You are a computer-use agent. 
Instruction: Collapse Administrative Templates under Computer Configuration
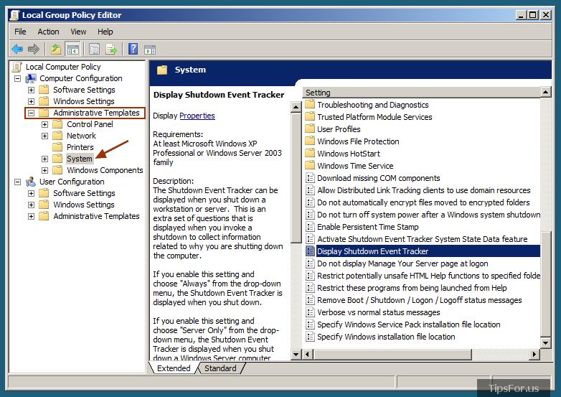tap(31, 113)
